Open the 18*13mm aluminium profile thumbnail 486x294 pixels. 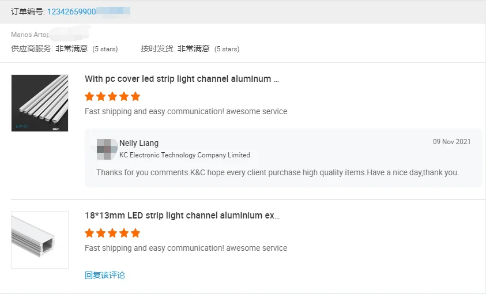click(40, 240)
